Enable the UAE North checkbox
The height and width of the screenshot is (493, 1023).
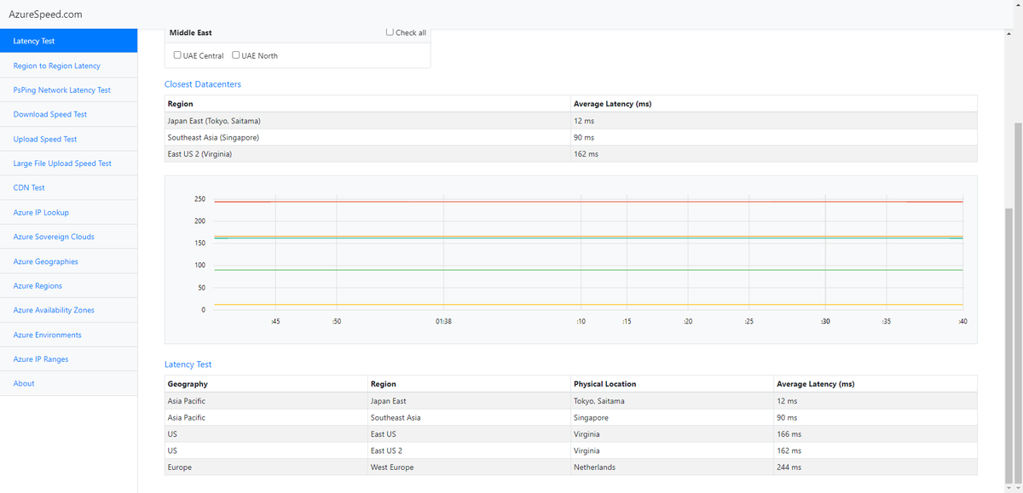point(236,55)
